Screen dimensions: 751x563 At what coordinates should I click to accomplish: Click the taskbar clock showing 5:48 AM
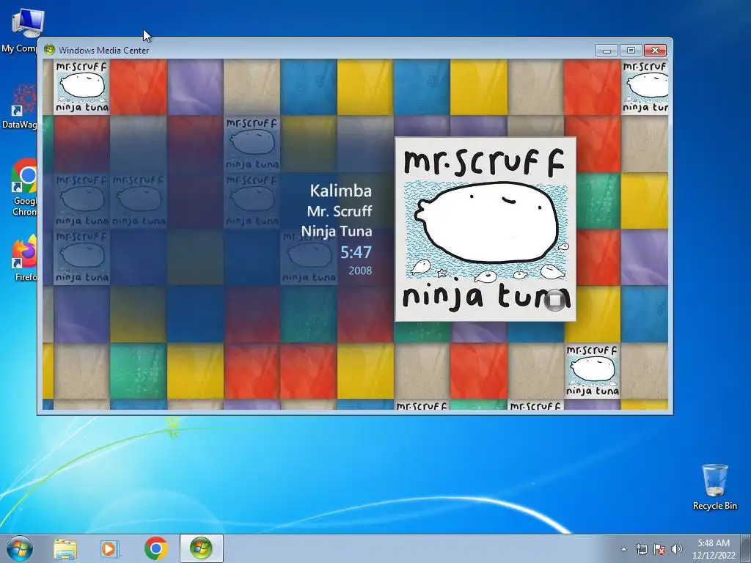point(714,549)
